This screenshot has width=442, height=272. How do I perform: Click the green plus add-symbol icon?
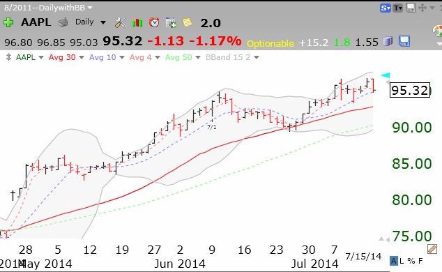point(8,22)
